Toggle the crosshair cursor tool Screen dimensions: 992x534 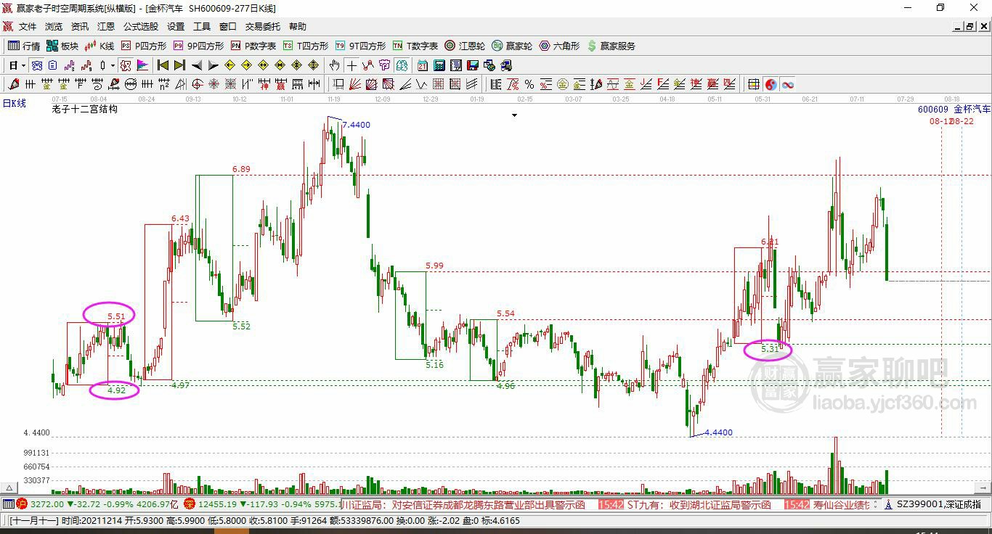pyautogui.click(x=351, y=65)
